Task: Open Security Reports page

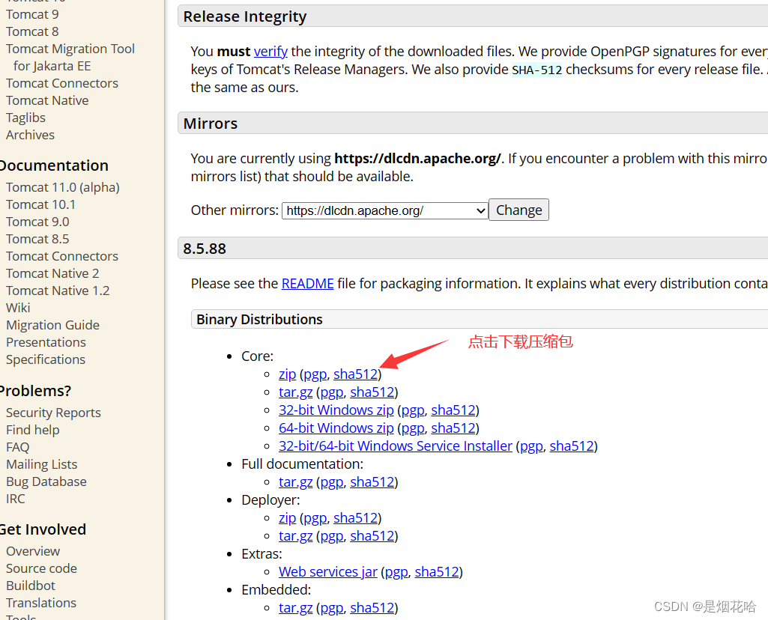Action: (x=53, y=413)
